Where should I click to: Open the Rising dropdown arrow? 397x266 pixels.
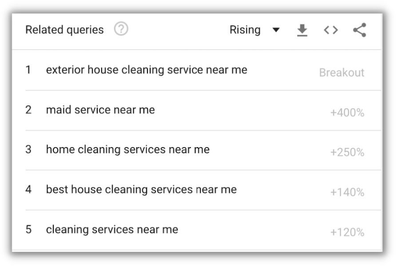pyautogui.click(x=276, y=30)
